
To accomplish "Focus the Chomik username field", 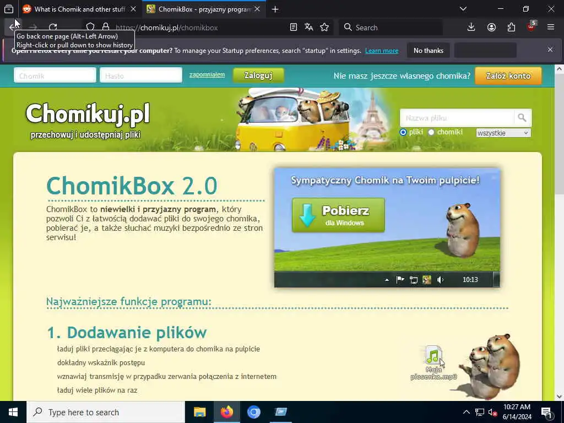I will click(x=55, y=75).
